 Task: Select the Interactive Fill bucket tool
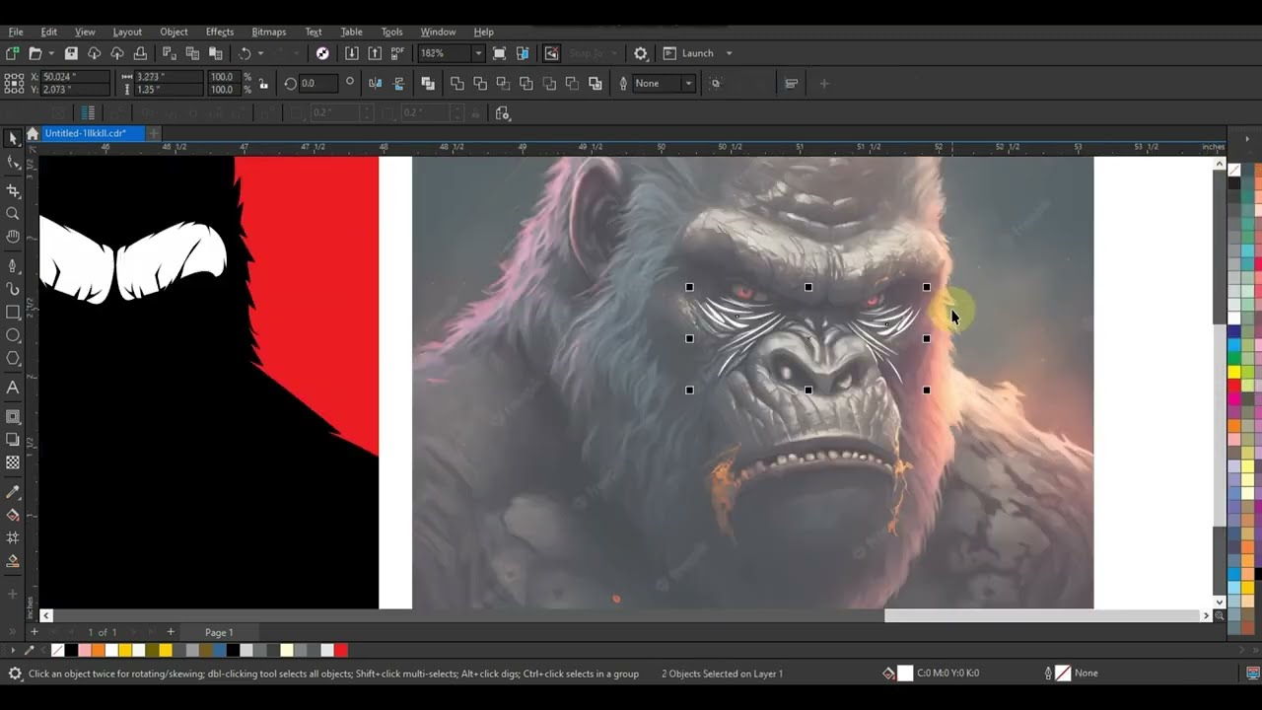pyautogui.click(x=13, y=515)
